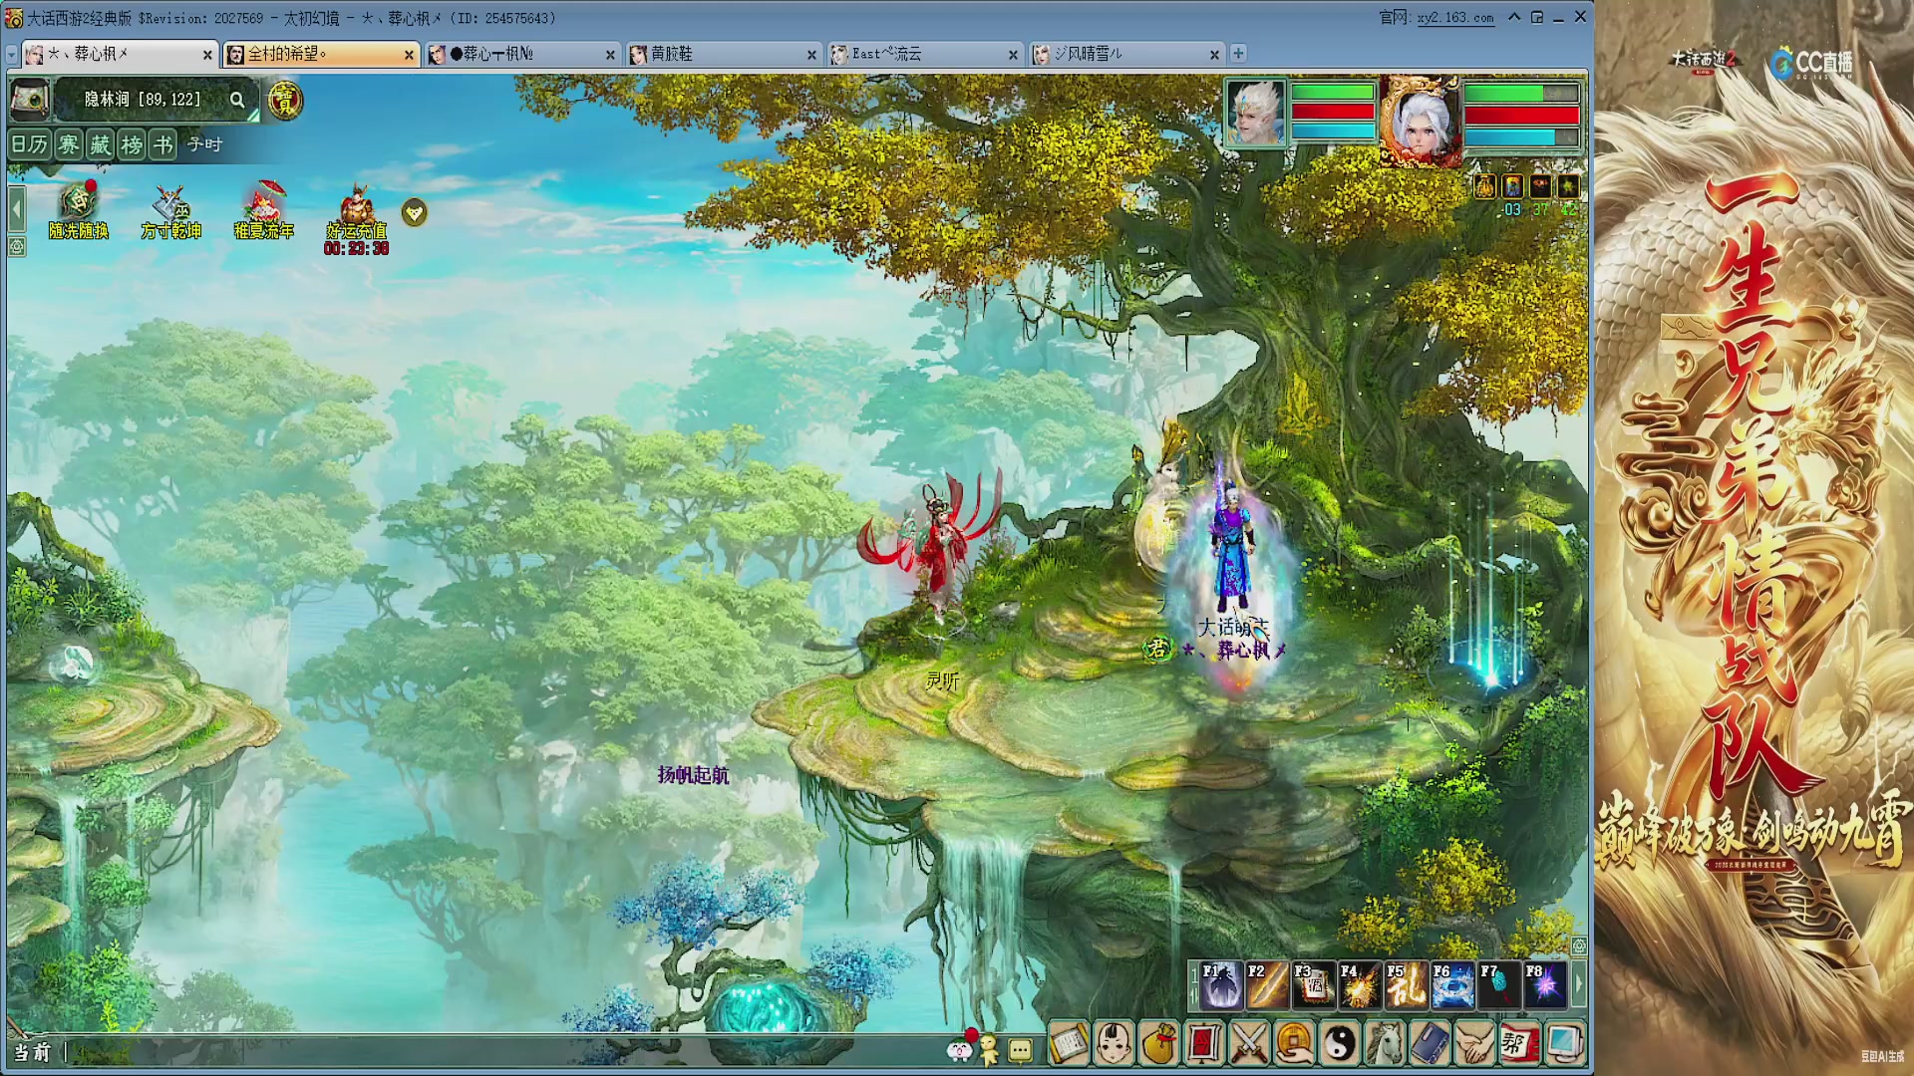Screen dimensions: 1914x1076
Task: Click the yellow doll figure icon
Action: click(989, 1049)
